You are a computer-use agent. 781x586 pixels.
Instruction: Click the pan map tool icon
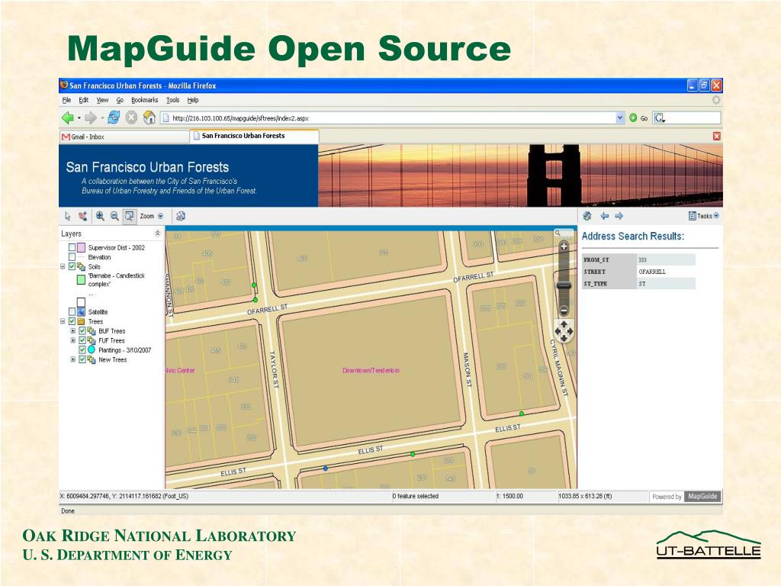click(82, 216)
